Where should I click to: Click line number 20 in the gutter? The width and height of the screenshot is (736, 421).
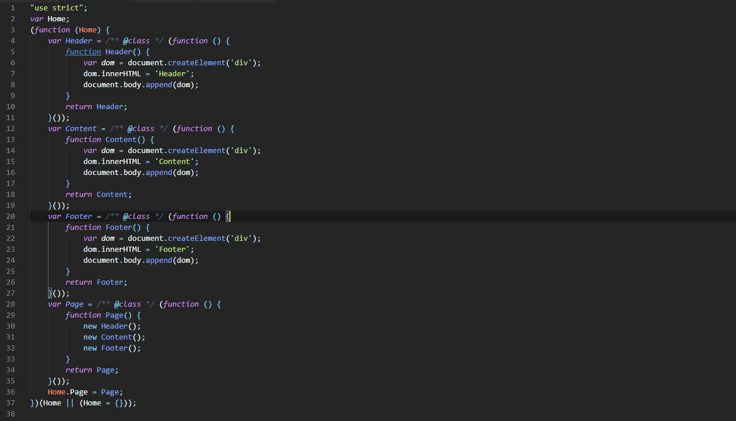12,216
